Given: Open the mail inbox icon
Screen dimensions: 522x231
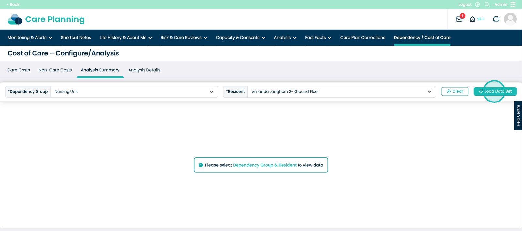Looking at the screenshot, I should tap(459, 19).
